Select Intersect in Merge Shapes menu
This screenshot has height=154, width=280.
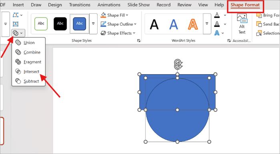(x=28, y=72)
